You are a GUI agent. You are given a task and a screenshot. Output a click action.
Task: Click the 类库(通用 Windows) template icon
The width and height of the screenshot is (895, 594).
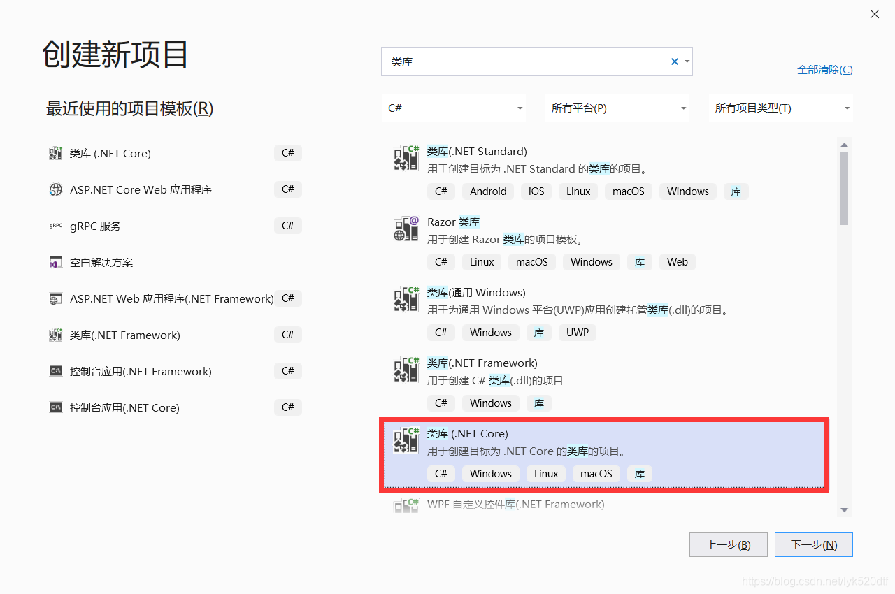tap(406, 299)
